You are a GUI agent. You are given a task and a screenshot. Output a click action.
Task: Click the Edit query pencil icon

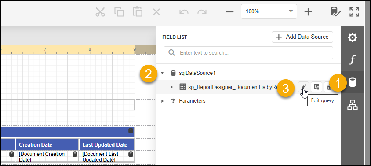[x=304, y=87]
